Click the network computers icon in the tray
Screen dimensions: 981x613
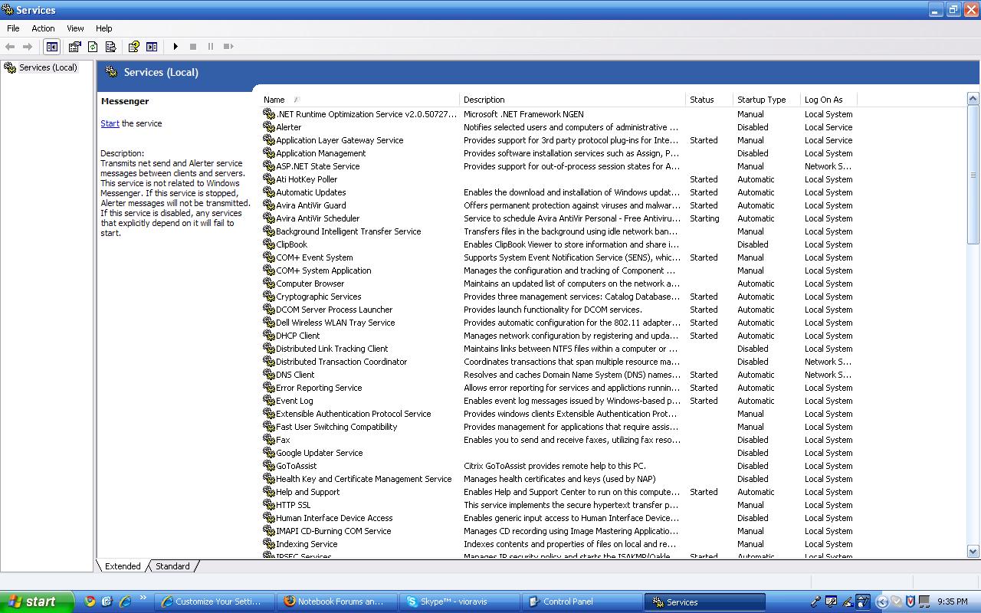coord(924,602)
